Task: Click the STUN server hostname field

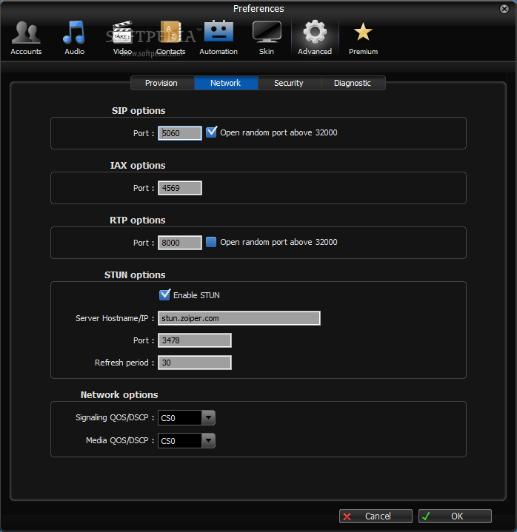Action: (239, 318)
